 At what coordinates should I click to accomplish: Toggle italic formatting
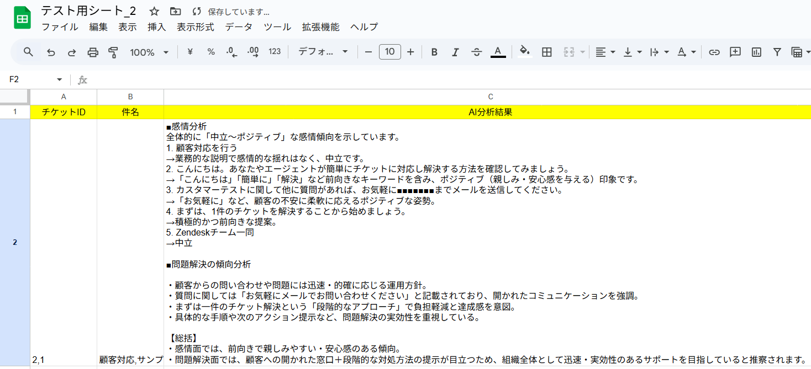[x=455, y=52]
